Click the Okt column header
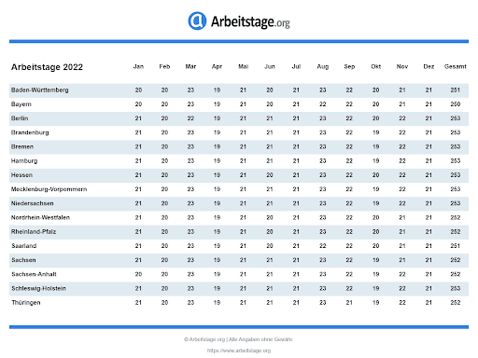 click(x=376, y=66)
